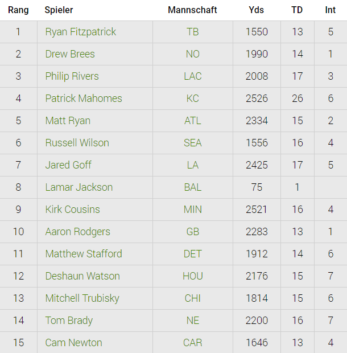Click Aaron Rodgers name
This screenshot has width=347, height=353.
(x=77, y=232)
